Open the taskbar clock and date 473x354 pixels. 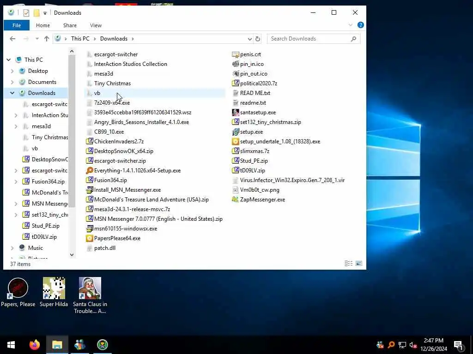point(433,345)
